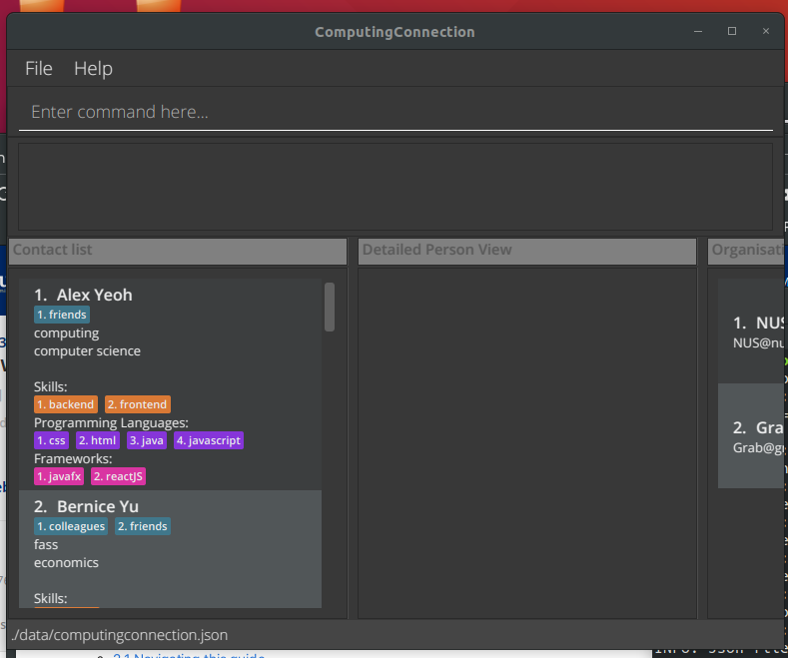This screenshot has width=788, height=658.
Task: Select the Grab organisation card
Action: 751,436
